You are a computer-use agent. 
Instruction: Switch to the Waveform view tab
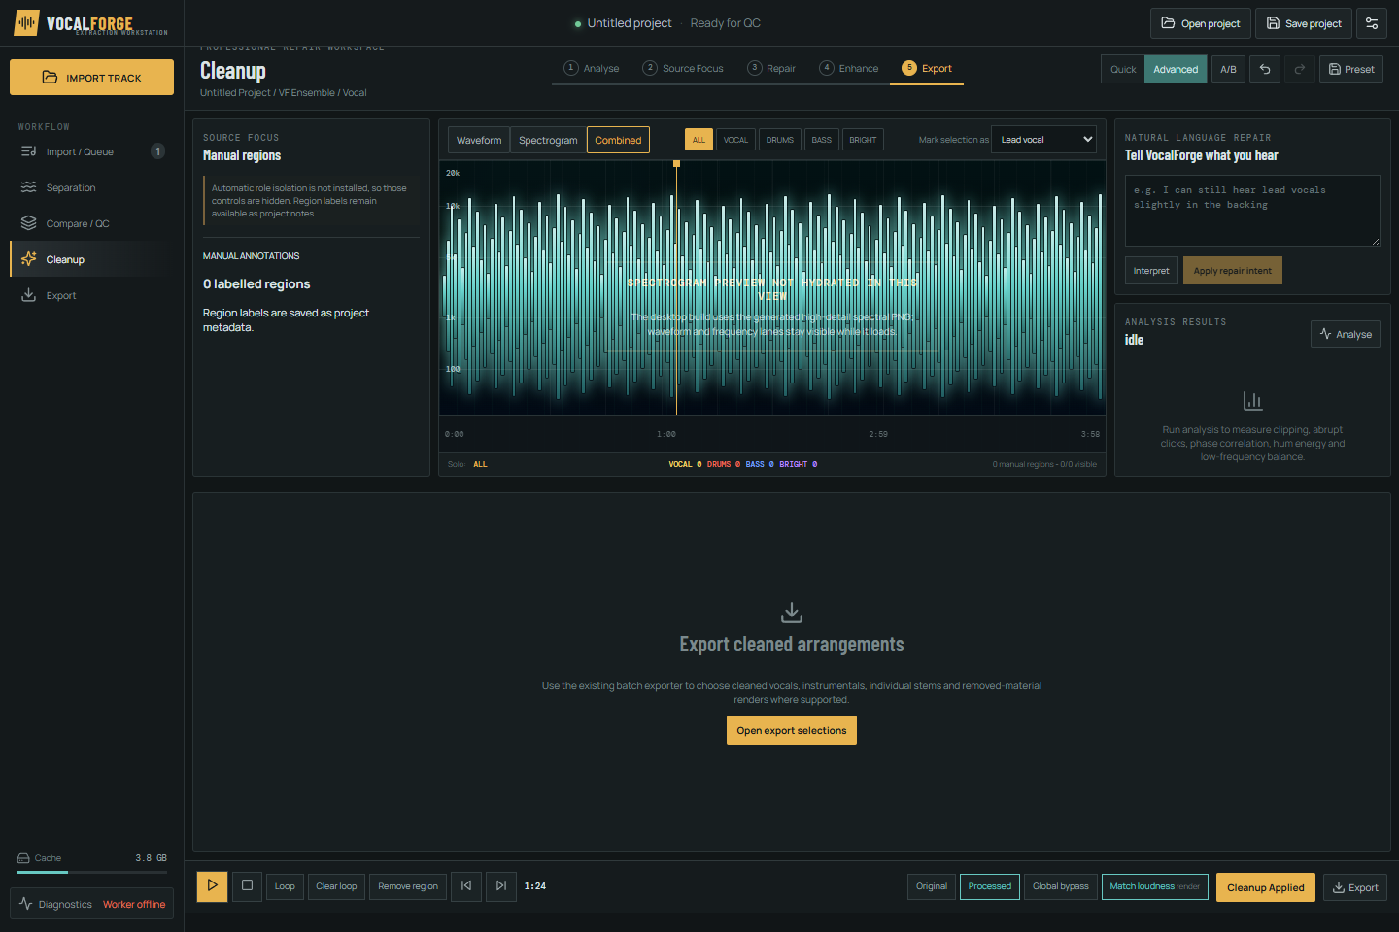point(479,140)
